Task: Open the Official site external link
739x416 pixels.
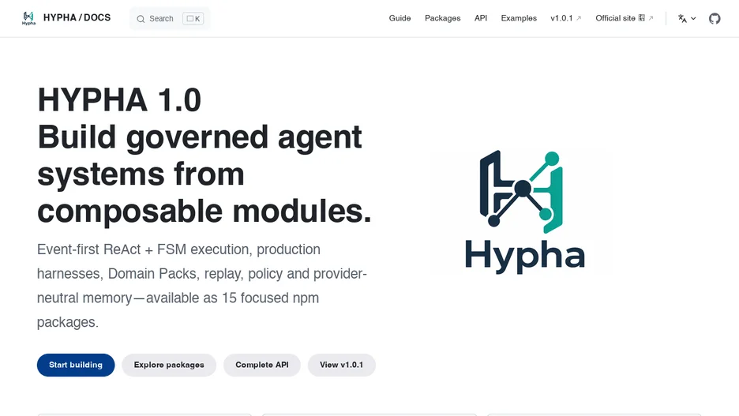Action: 624,18
